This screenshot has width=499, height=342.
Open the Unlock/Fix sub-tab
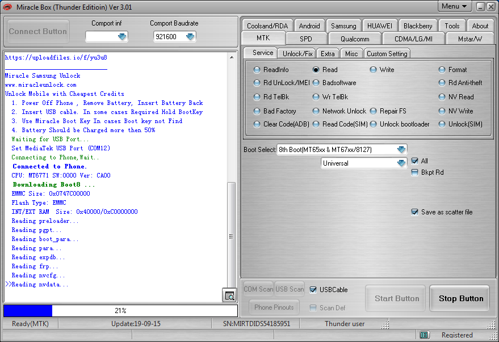point(297,54)
